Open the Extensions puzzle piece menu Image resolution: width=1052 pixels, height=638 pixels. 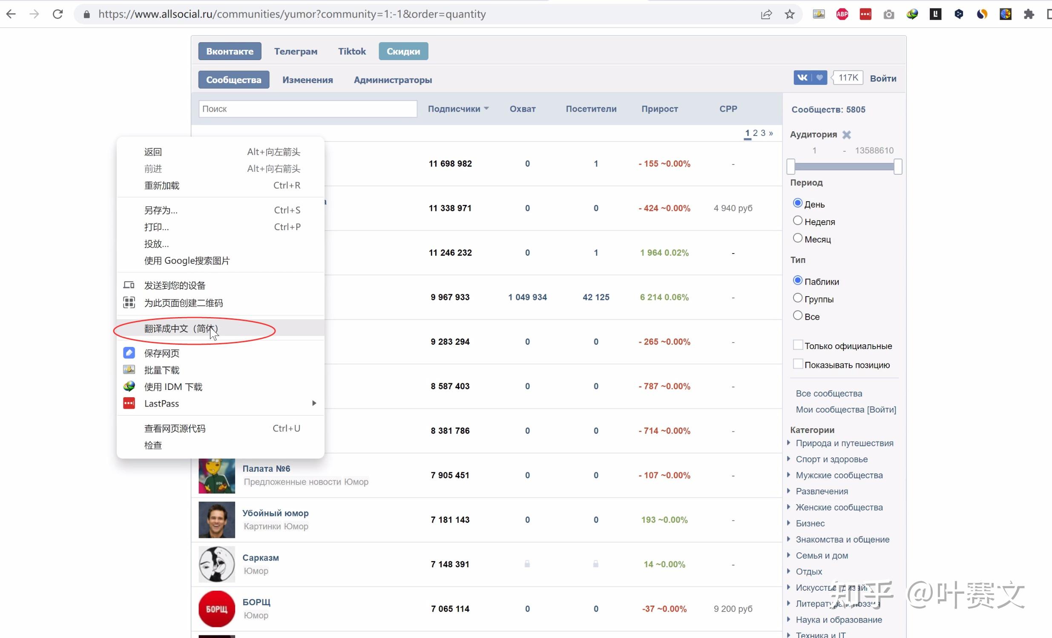tap(1029, 14)
